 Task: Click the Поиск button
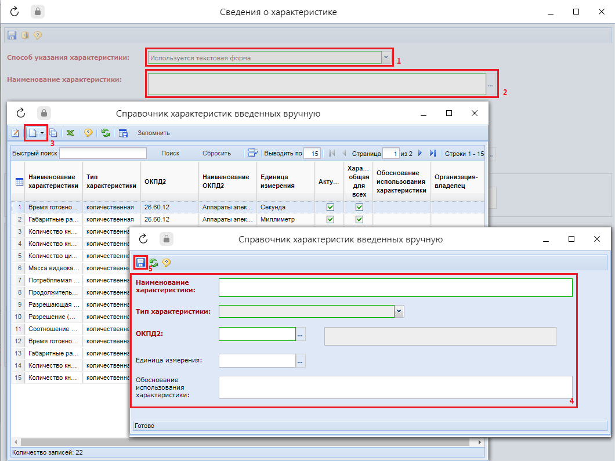tap(170, 154)
